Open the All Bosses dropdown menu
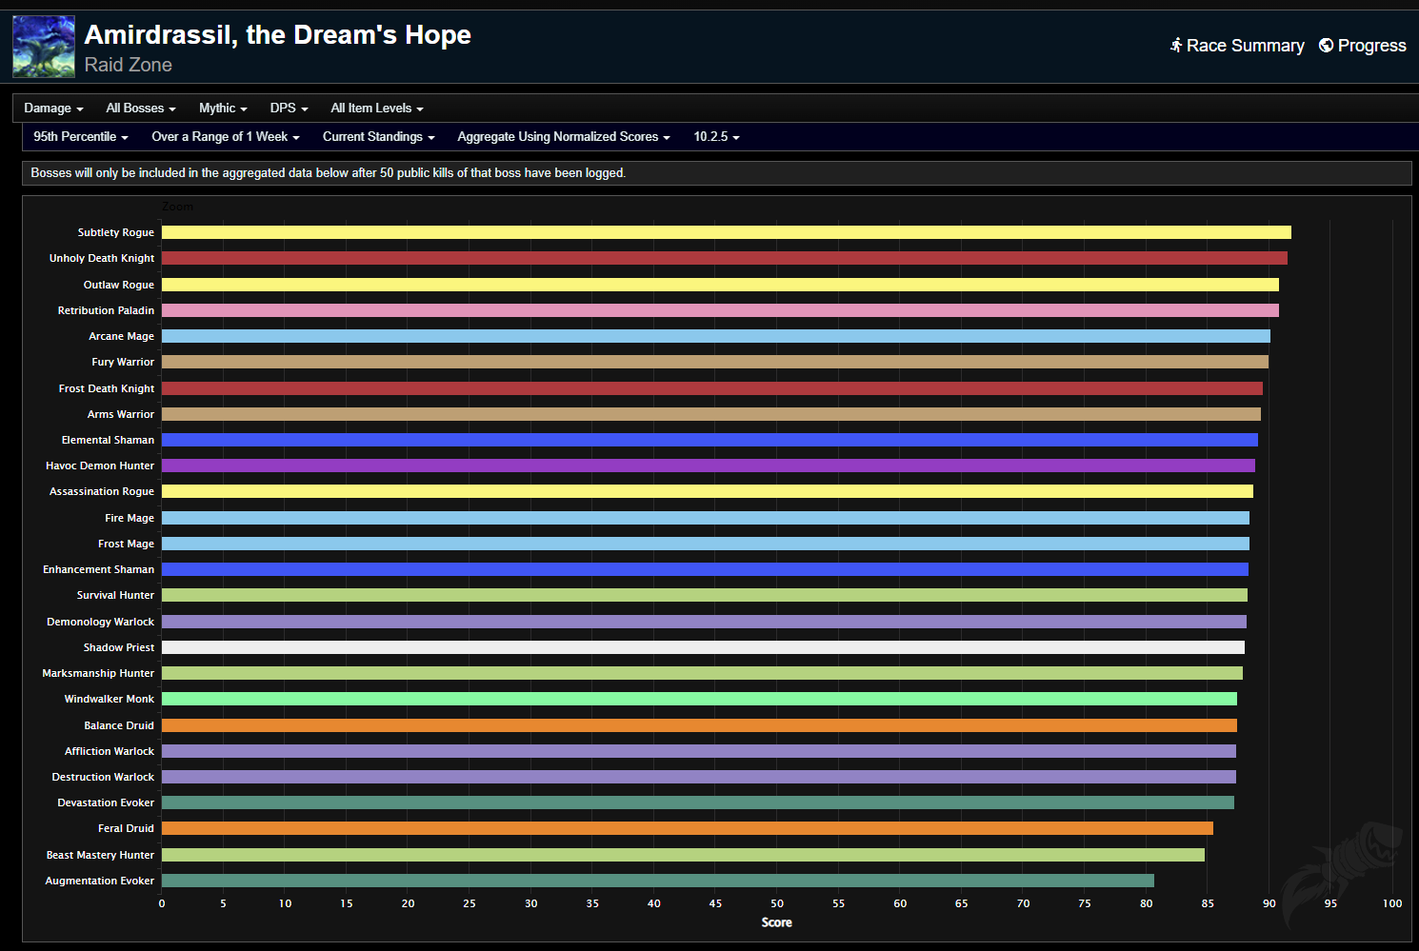Image resolution: width=1419 pixels, height=951 pixels. 140,109
